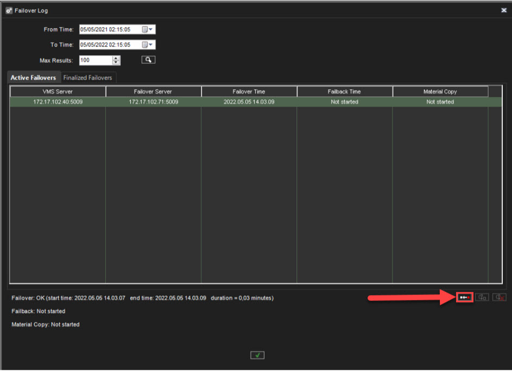This screenshot has width=512, height=371.
Task: Open the From Time calendar dropdown
Action: click(x=148, y=30)
